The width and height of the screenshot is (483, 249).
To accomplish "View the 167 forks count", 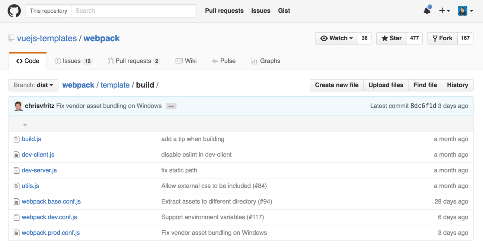I will coord(465,38).
